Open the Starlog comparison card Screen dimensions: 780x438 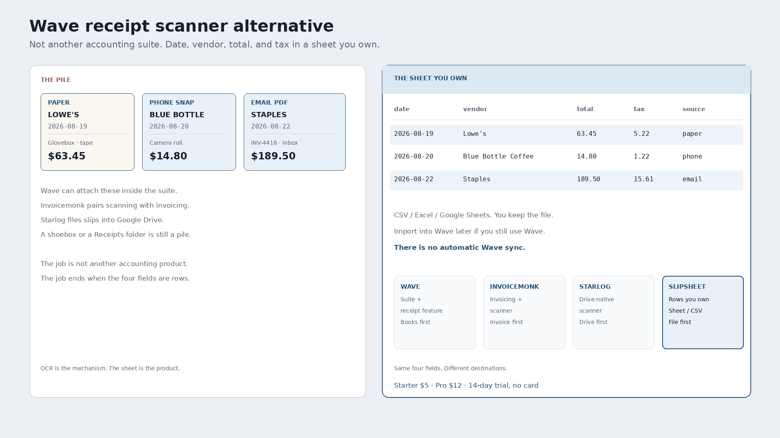[x=613, y=312]
